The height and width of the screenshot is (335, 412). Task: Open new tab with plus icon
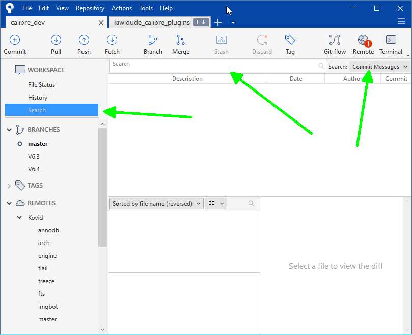pyautogui.click(x=218, y=22)
